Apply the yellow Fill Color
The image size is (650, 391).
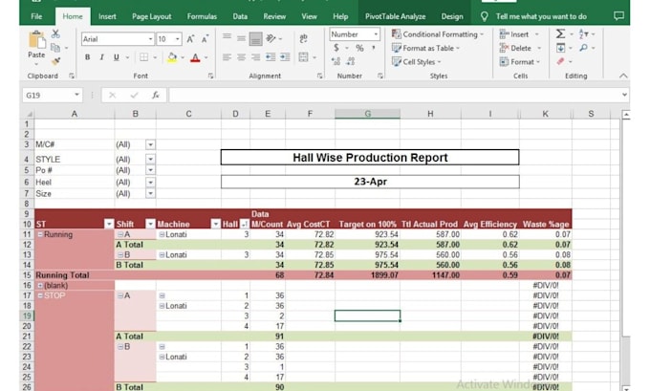172,57
